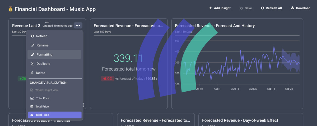Image resolution: width=317 pixels, height=126 pixels.
Task: Click 'Revenue Last 3' card title
Action: point(26,26)
